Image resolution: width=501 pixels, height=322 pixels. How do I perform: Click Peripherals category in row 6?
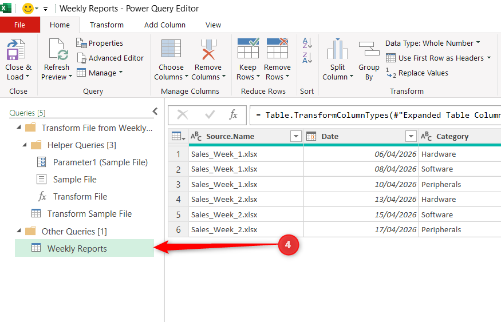pos(460,230)
